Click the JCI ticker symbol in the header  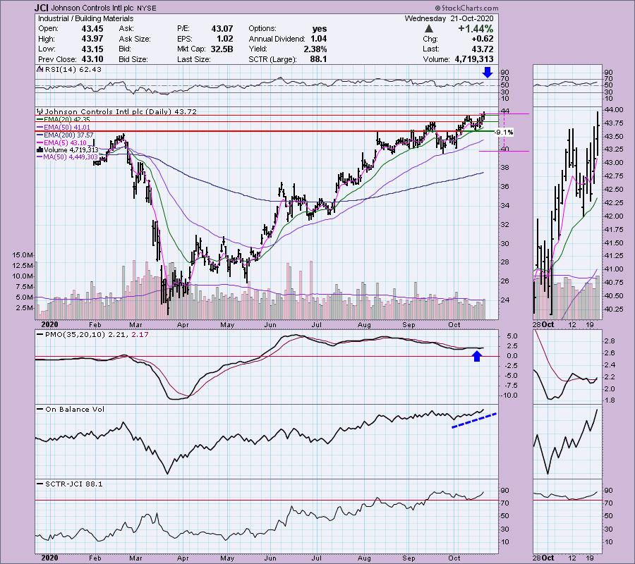click(42, 8)
